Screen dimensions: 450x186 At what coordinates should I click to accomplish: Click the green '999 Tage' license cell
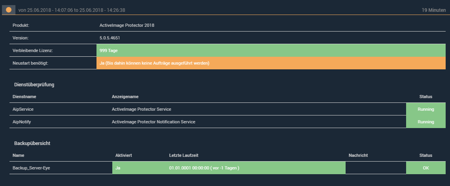[270, 50]
